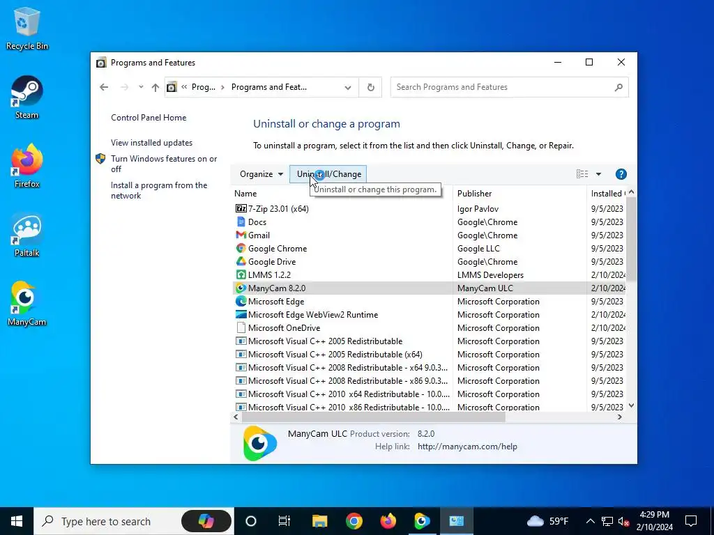
Task: Open View installed updates link
Action: point(151,142)
